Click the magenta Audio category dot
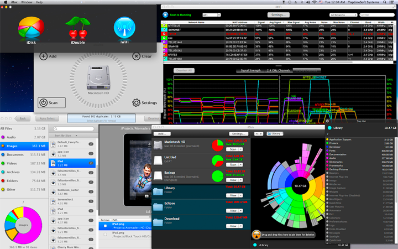398x249 pixels. click(x=3, y=137)
